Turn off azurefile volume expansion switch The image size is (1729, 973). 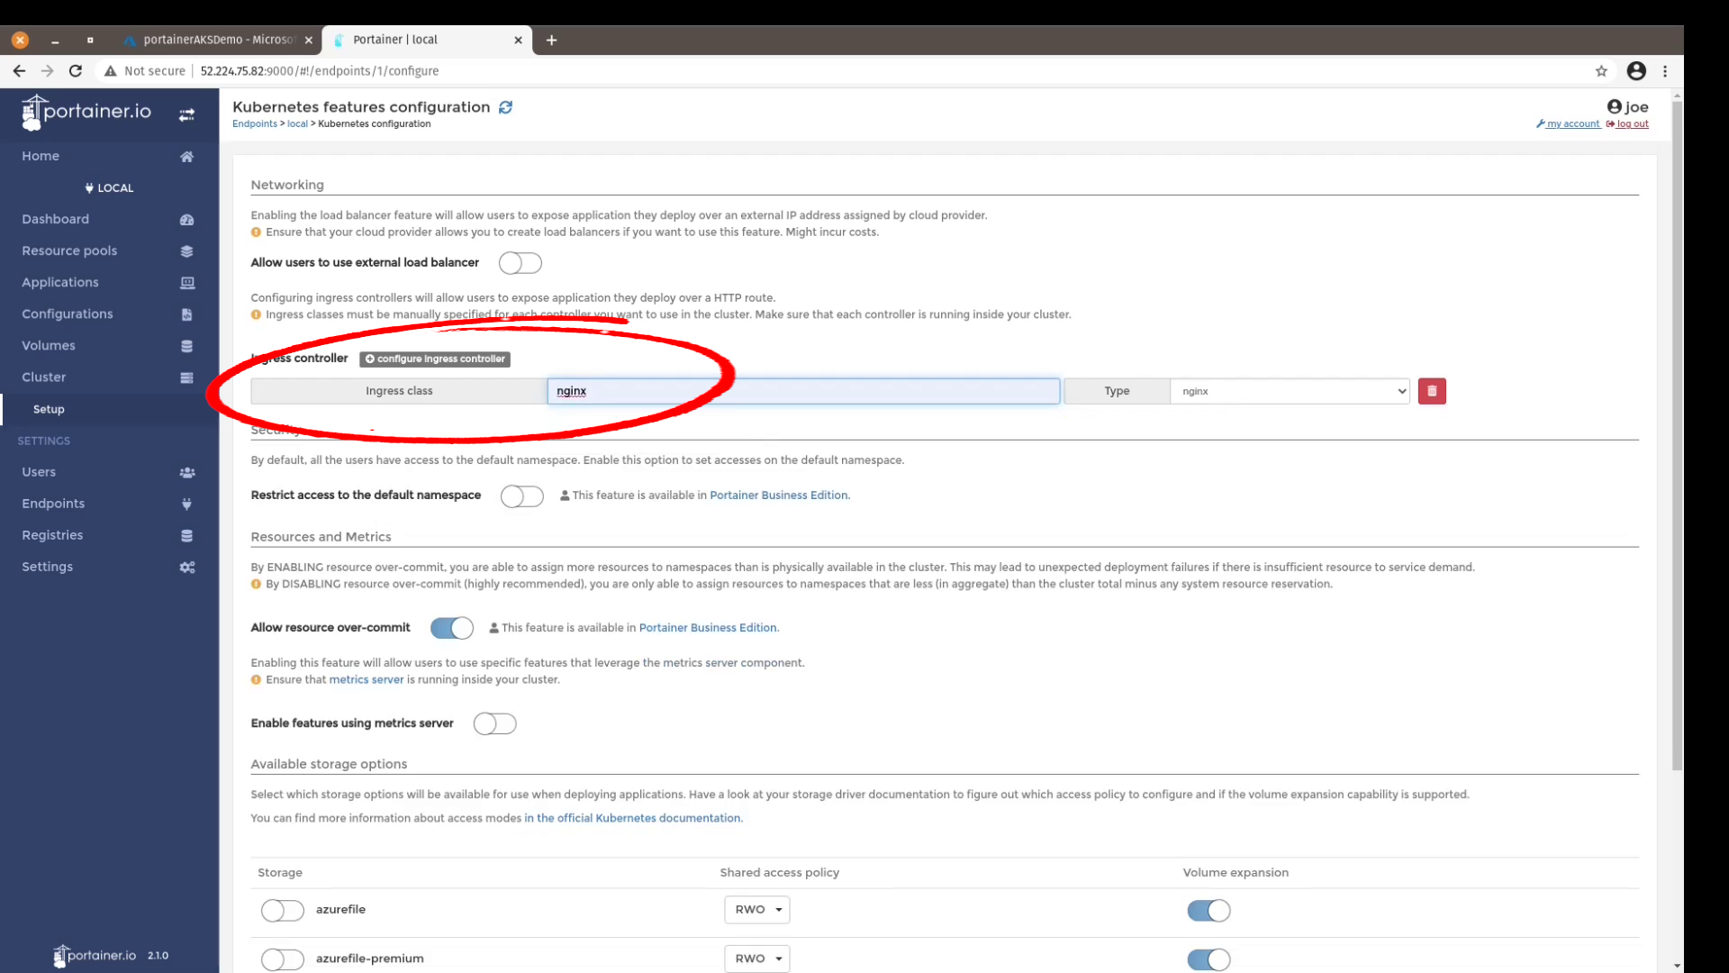[1208, 911]
